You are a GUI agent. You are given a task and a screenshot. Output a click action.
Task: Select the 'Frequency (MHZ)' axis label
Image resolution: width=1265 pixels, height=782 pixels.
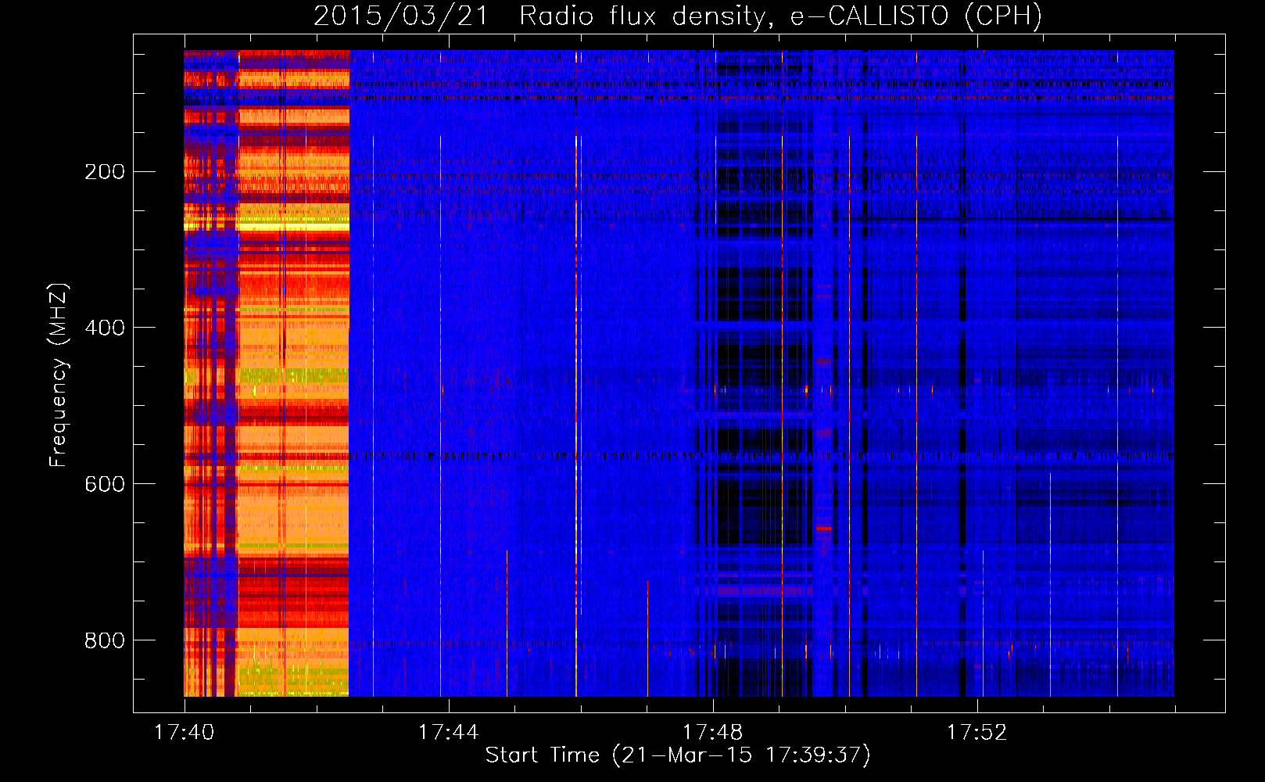59,375
